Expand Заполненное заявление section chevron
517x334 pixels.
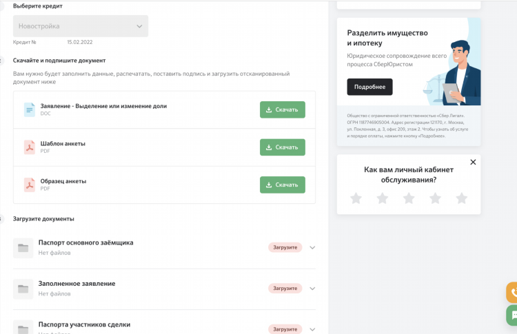pos(312,289)
